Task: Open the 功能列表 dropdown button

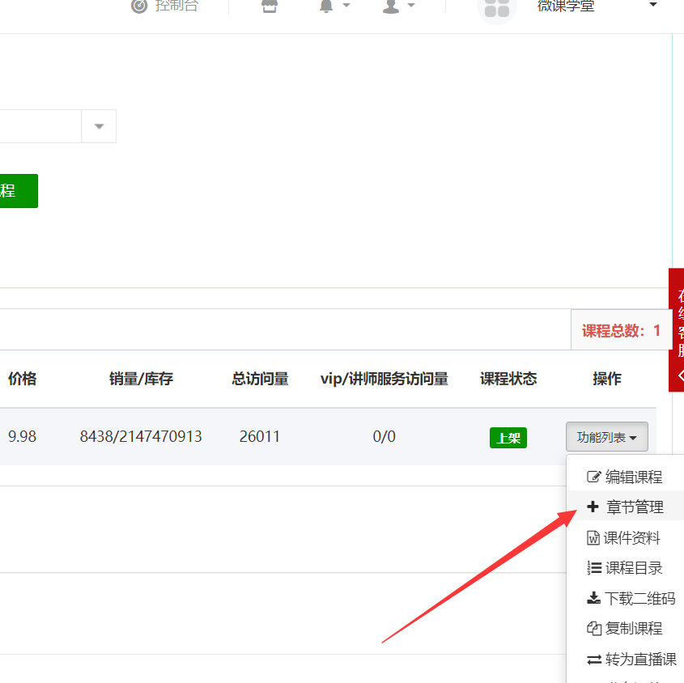Action: (606, 437)
